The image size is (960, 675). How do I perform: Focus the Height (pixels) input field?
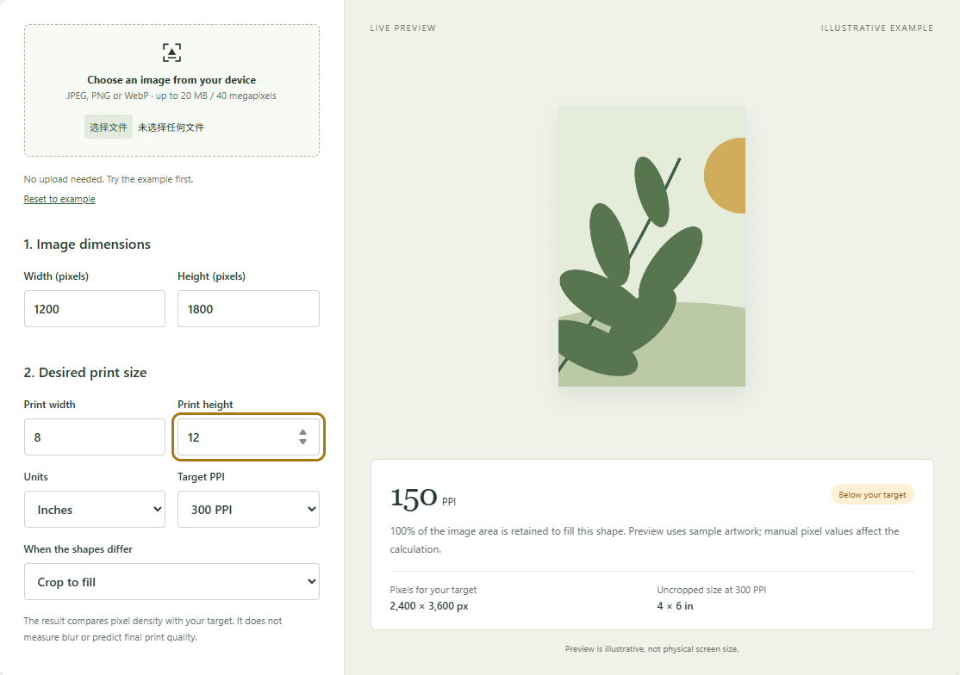tap(248, 309)
